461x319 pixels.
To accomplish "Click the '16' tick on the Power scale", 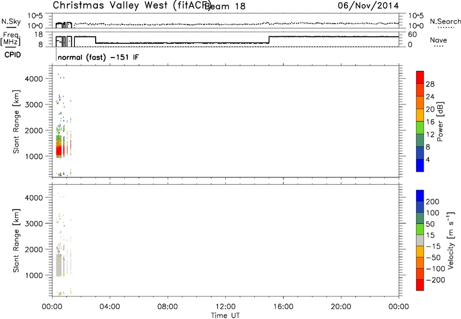I will 430,122.
